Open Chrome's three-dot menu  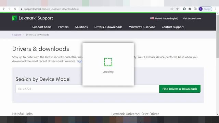[215, 9]
